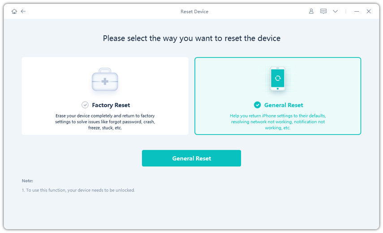Select the General Reset radio checkmark
The width and height of the screenshot is (383, 233).
point(257,105)
